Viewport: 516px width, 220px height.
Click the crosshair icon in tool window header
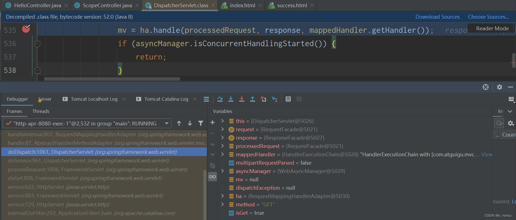(486, 87)
